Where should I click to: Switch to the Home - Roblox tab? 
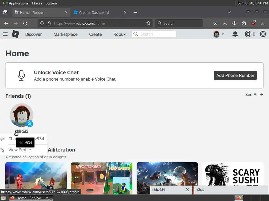point(41,13)
